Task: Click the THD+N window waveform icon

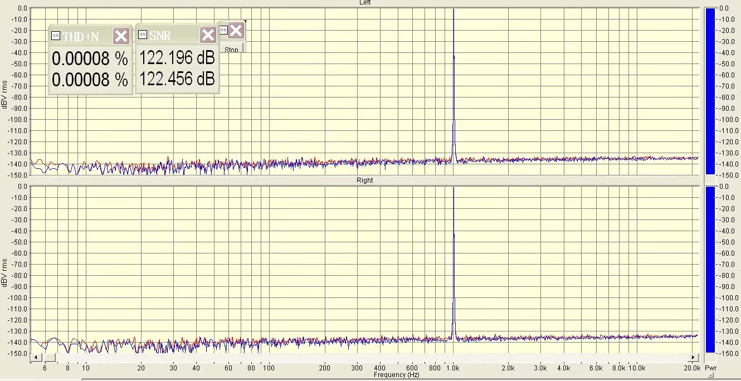Action: click(x=56, y=36)
